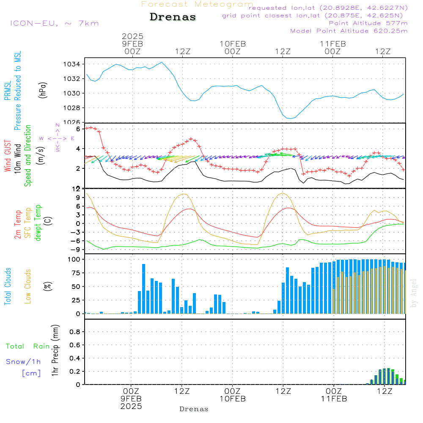
Task: Click the bold "Drenas" title at top
Action: pyautogui.click(x=173, y=17)
